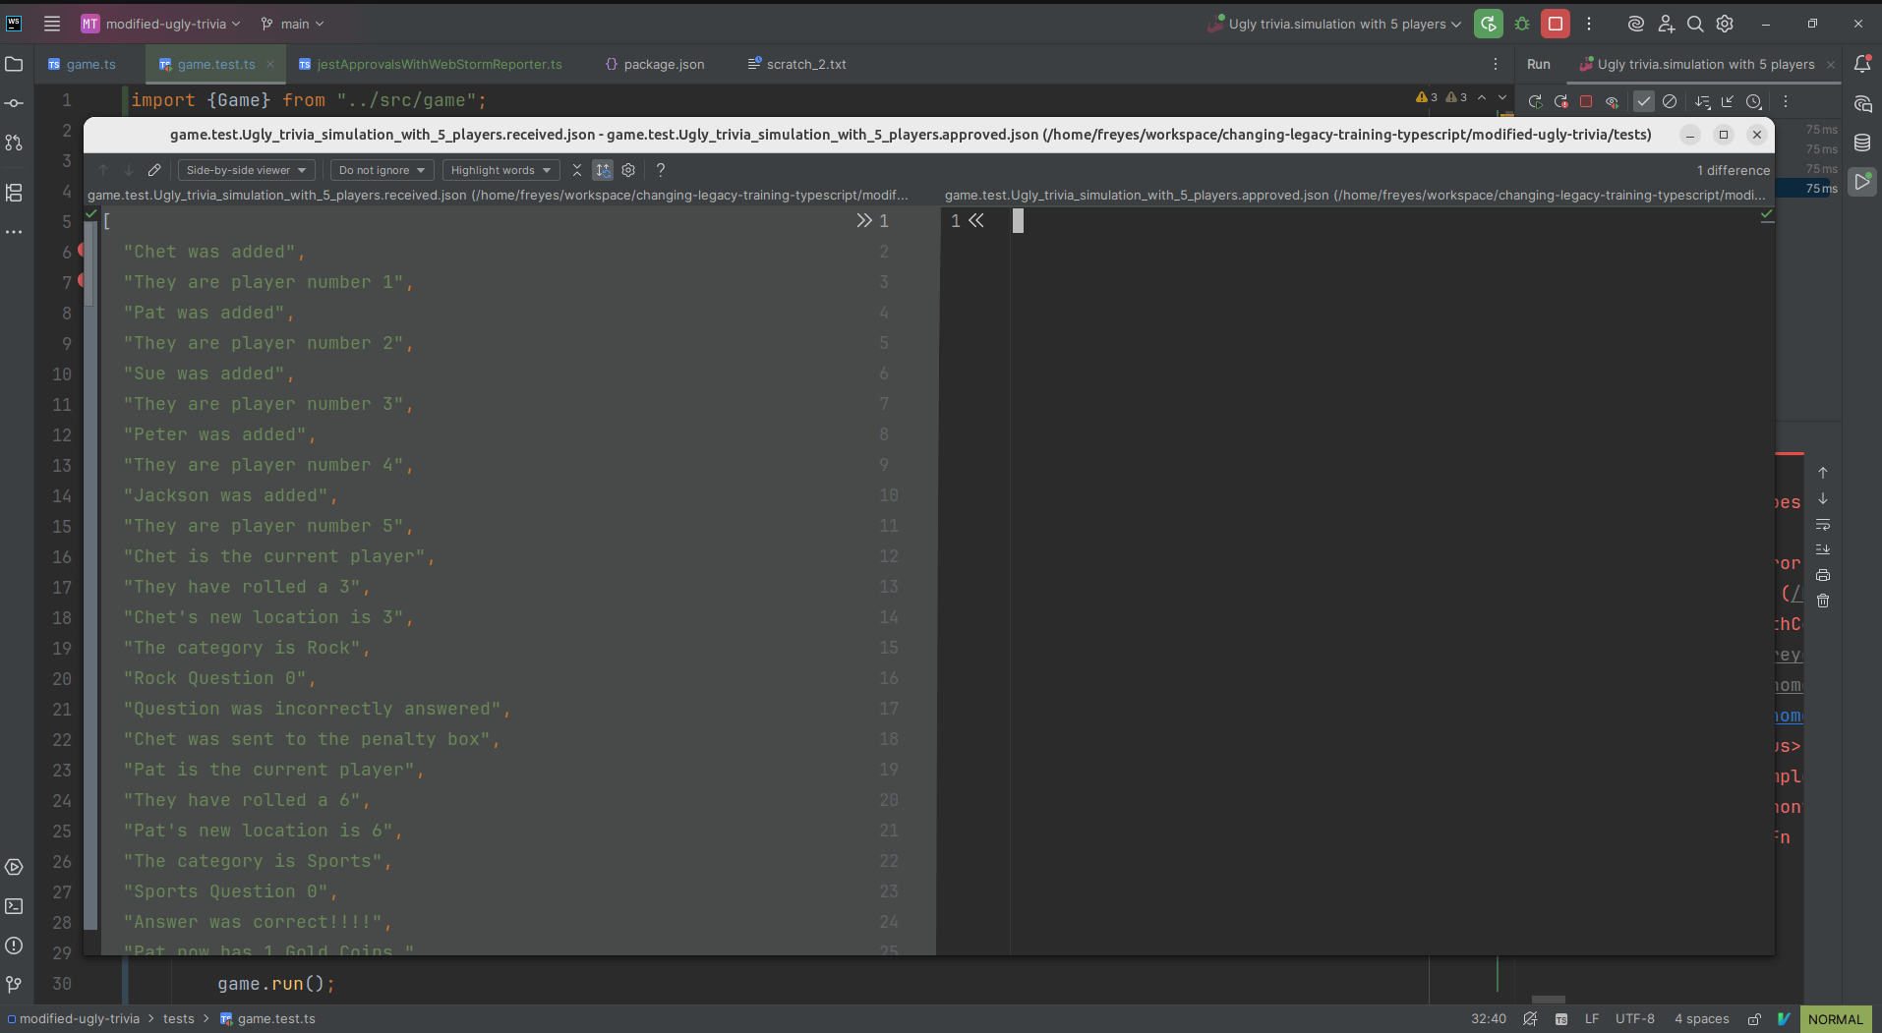Screen dimensions: 1882x1033
Task: Open the main branch switcher
Action: click(x=291, y=23)
